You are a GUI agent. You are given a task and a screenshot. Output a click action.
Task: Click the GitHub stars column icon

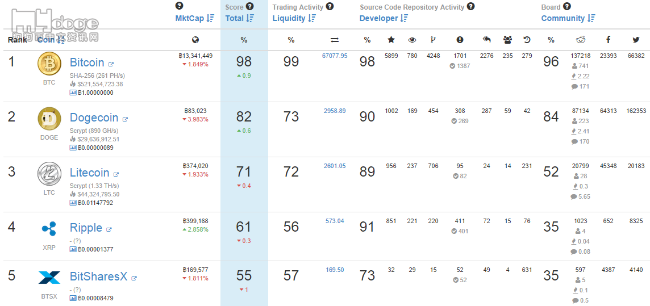[x=391, y=40]
